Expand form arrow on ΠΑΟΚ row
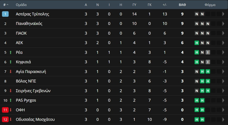 [x=223, y=33]
